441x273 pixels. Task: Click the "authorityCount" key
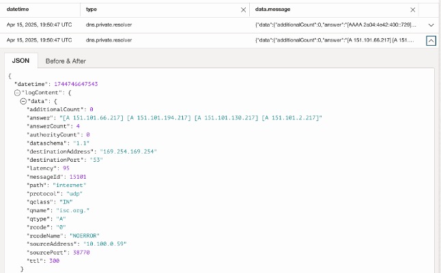coord(55,134)
